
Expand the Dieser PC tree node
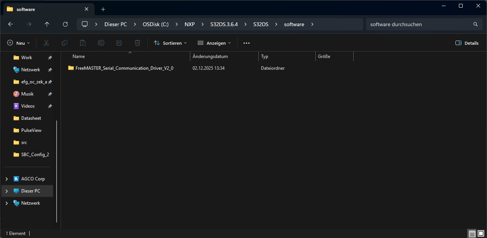[x=6, y=191]
